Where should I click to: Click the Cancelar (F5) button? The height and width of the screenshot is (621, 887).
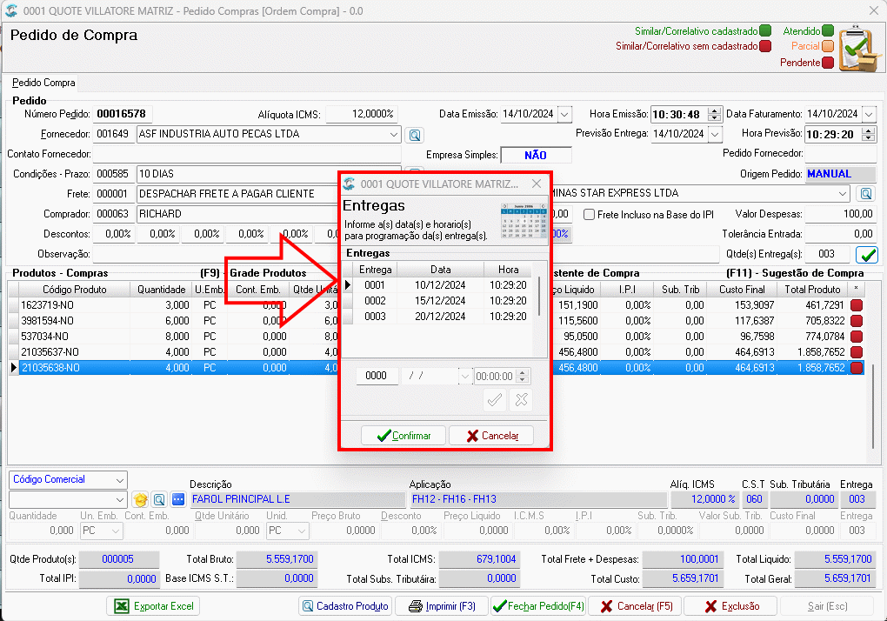(x=636, y=606)
